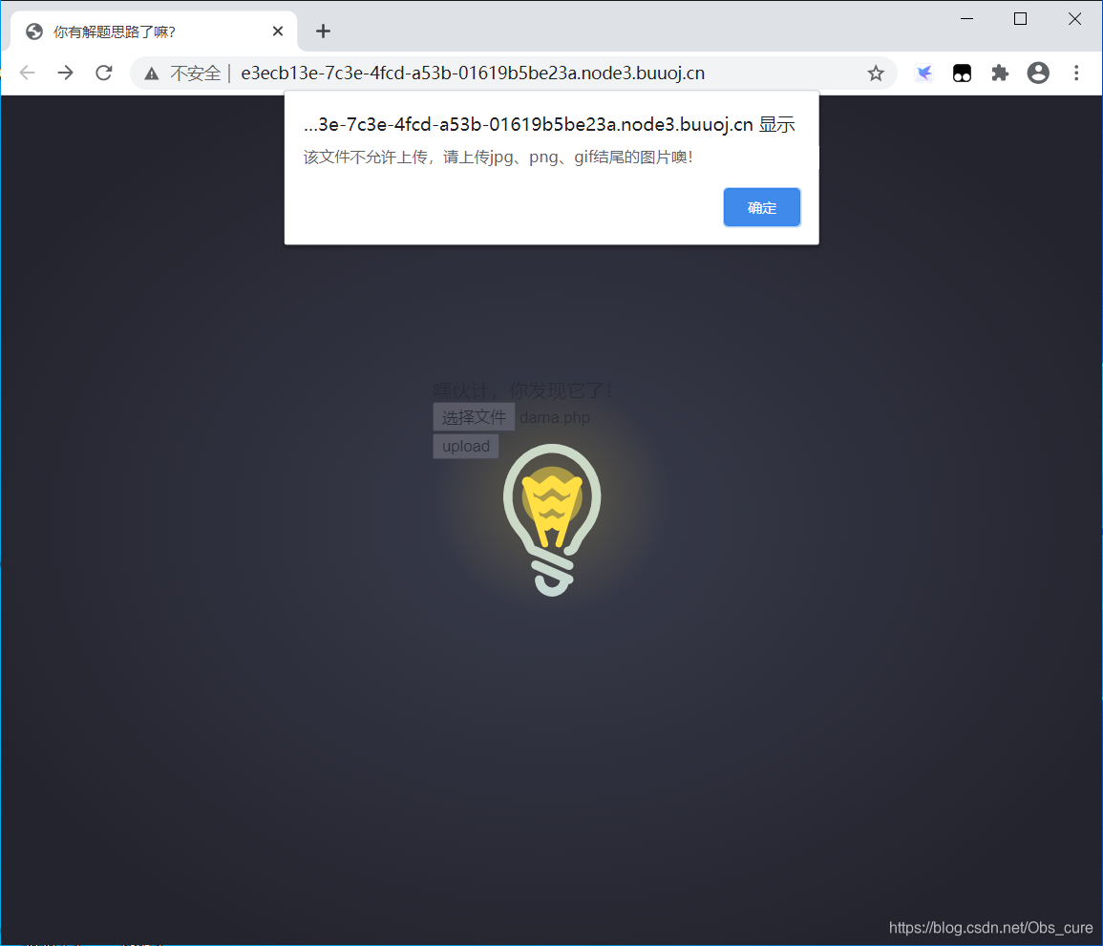Open the Extensions puzzle-piece menu
The image size is (1103, 946).
coord(1000,74)
